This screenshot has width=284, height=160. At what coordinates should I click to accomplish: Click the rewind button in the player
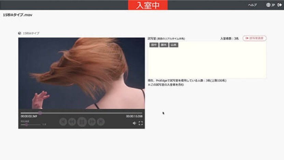72,122
